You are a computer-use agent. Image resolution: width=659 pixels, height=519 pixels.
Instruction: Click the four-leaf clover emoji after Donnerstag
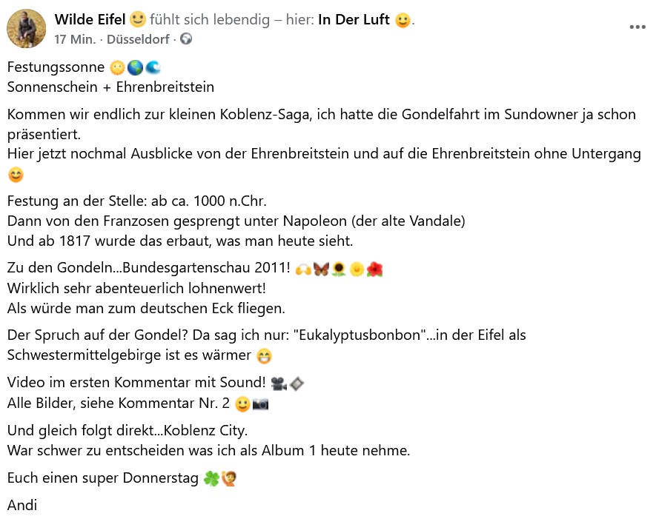[x=211, y=478]
